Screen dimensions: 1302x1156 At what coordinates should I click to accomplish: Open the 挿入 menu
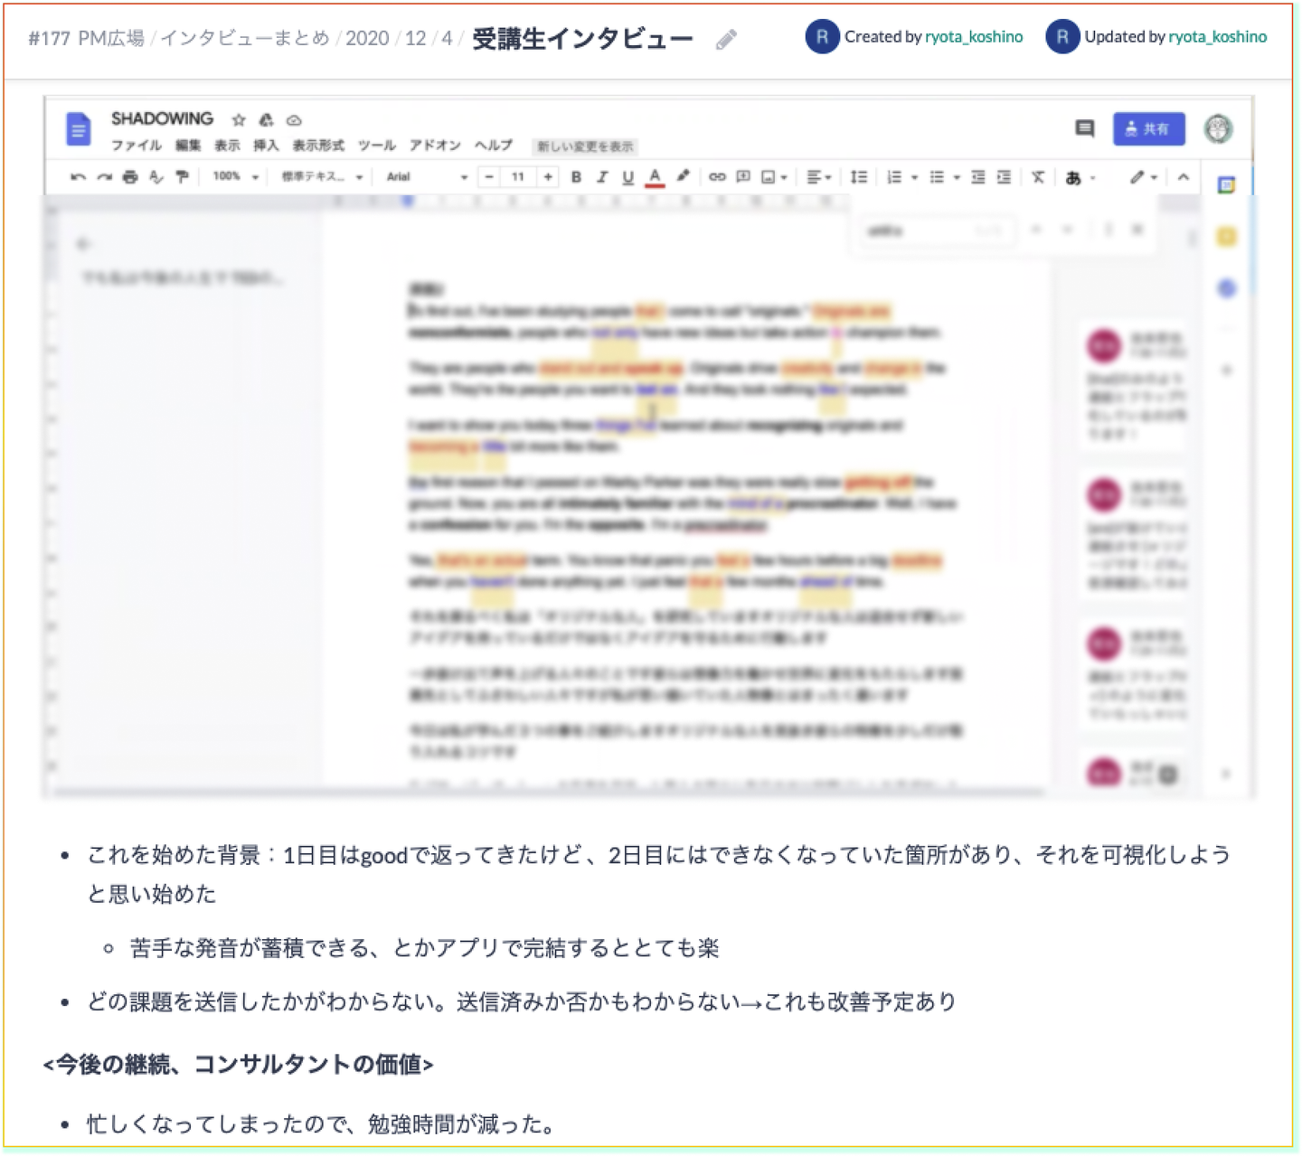click(x=266, y=146)
